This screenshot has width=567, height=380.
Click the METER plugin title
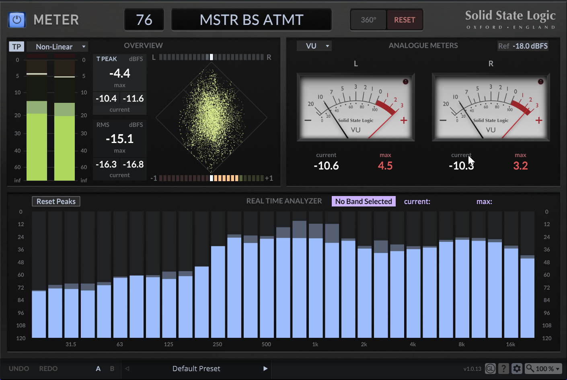click(x=56, y=20)
